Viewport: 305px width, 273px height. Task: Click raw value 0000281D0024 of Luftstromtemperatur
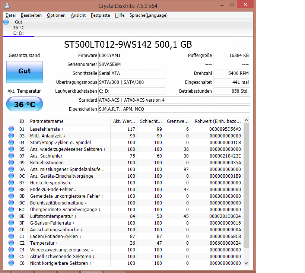point(225,216)
